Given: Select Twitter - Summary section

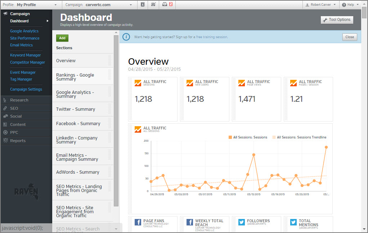Looking at the screenshot, I should click(x=82, y=109).
